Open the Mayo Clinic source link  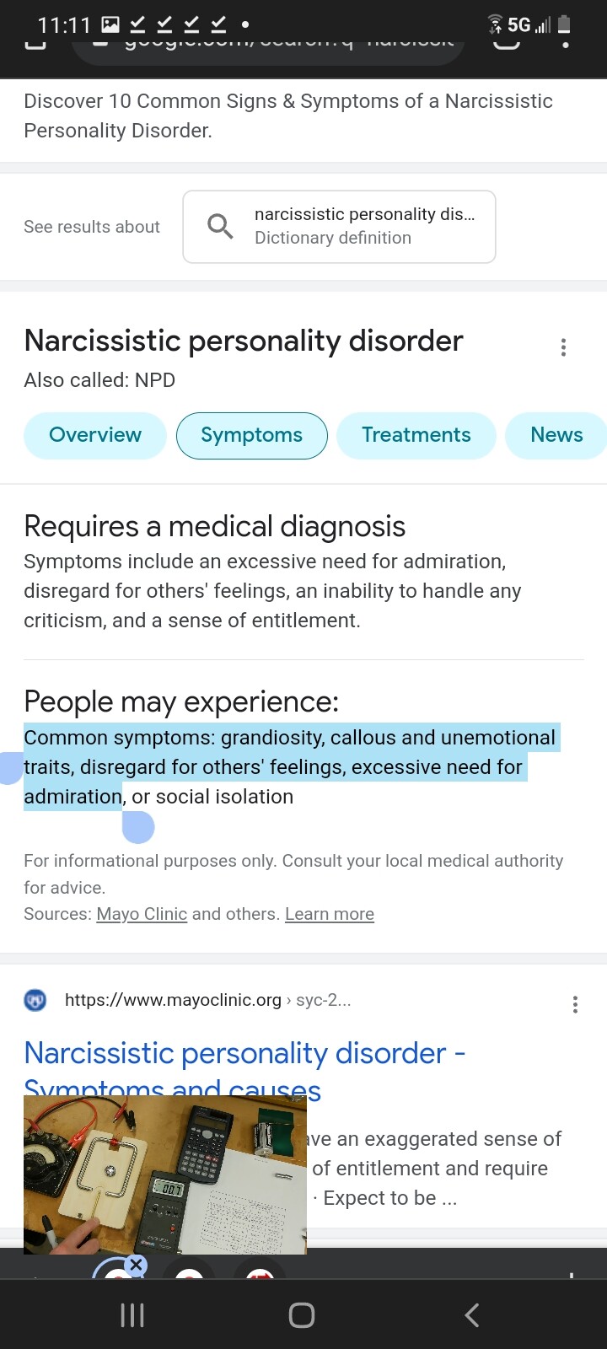tap(142, 914)
